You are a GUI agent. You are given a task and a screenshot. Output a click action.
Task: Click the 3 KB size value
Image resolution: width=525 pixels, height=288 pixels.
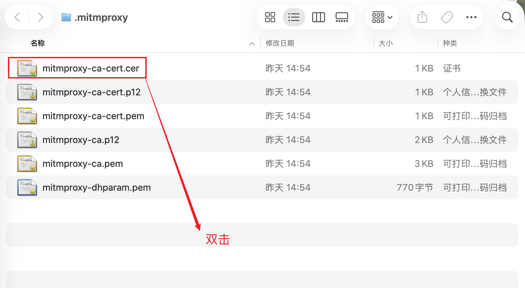click(424, 164)
